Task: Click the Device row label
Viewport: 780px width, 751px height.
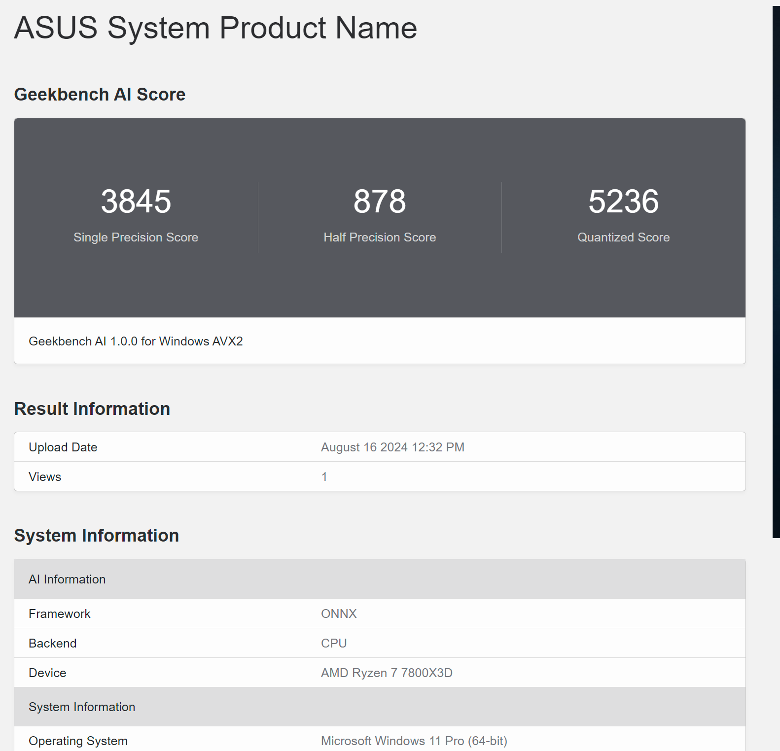Action: click(47, 673)
